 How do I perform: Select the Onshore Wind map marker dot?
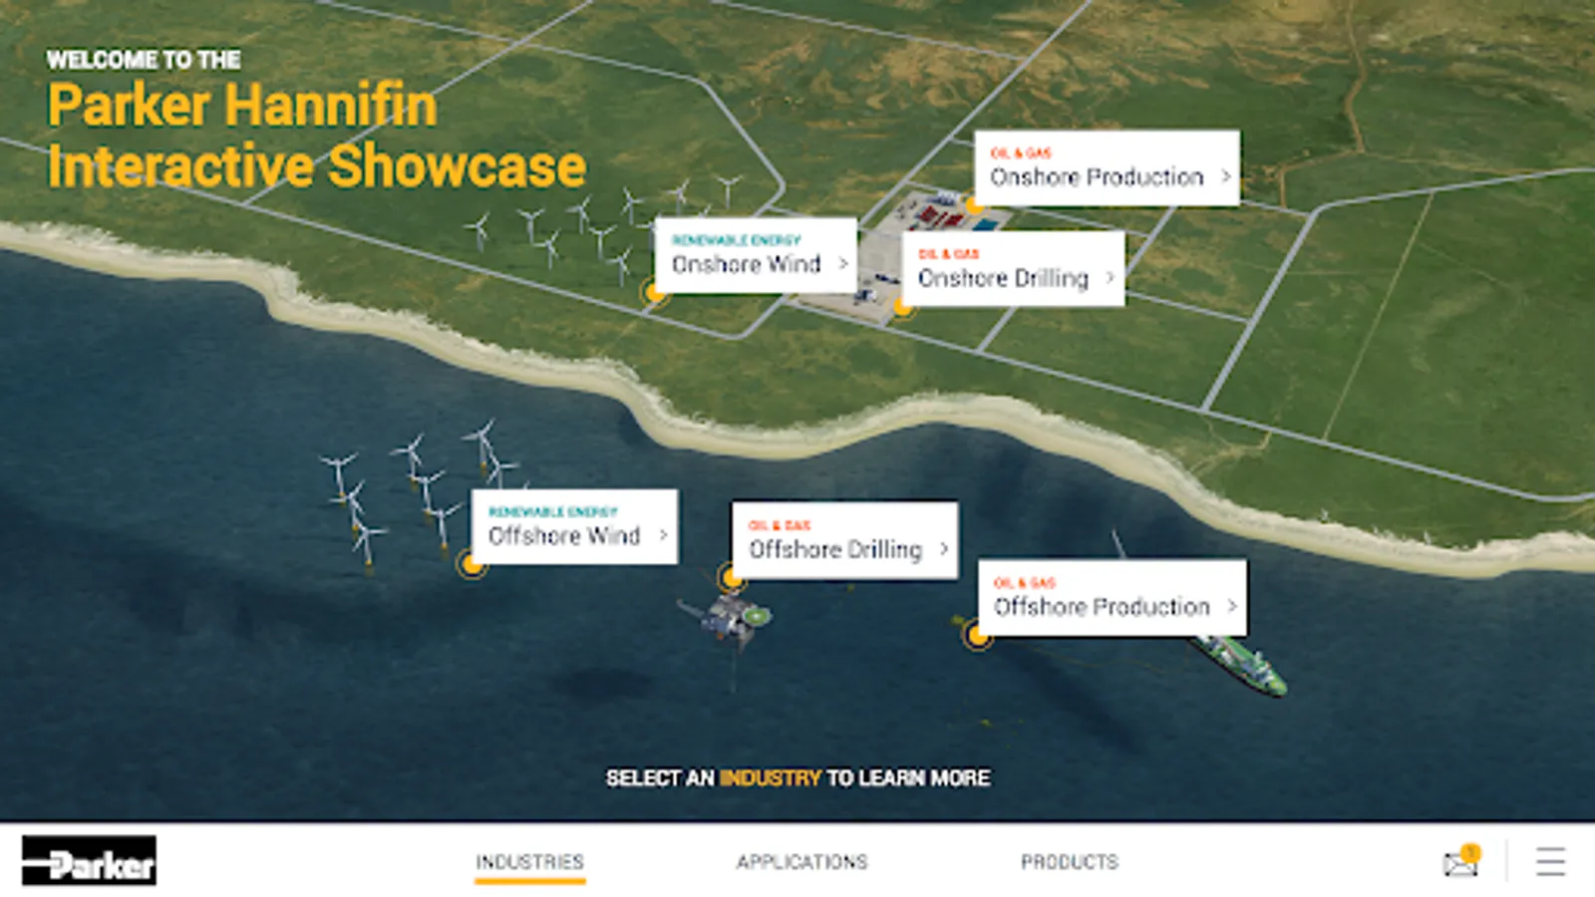coord(654,292)
